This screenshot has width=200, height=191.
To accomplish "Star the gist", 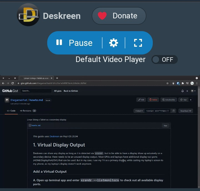I will (183, 100).
